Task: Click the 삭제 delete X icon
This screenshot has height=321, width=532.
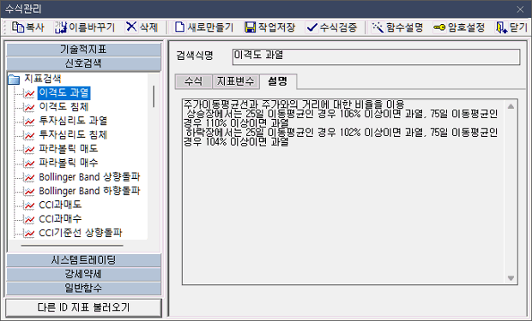Action: [x=131, y=27]
